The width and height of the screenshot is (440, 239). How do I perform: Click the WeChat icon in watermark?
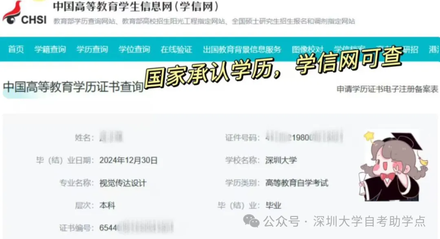click(x=251, y=221)
